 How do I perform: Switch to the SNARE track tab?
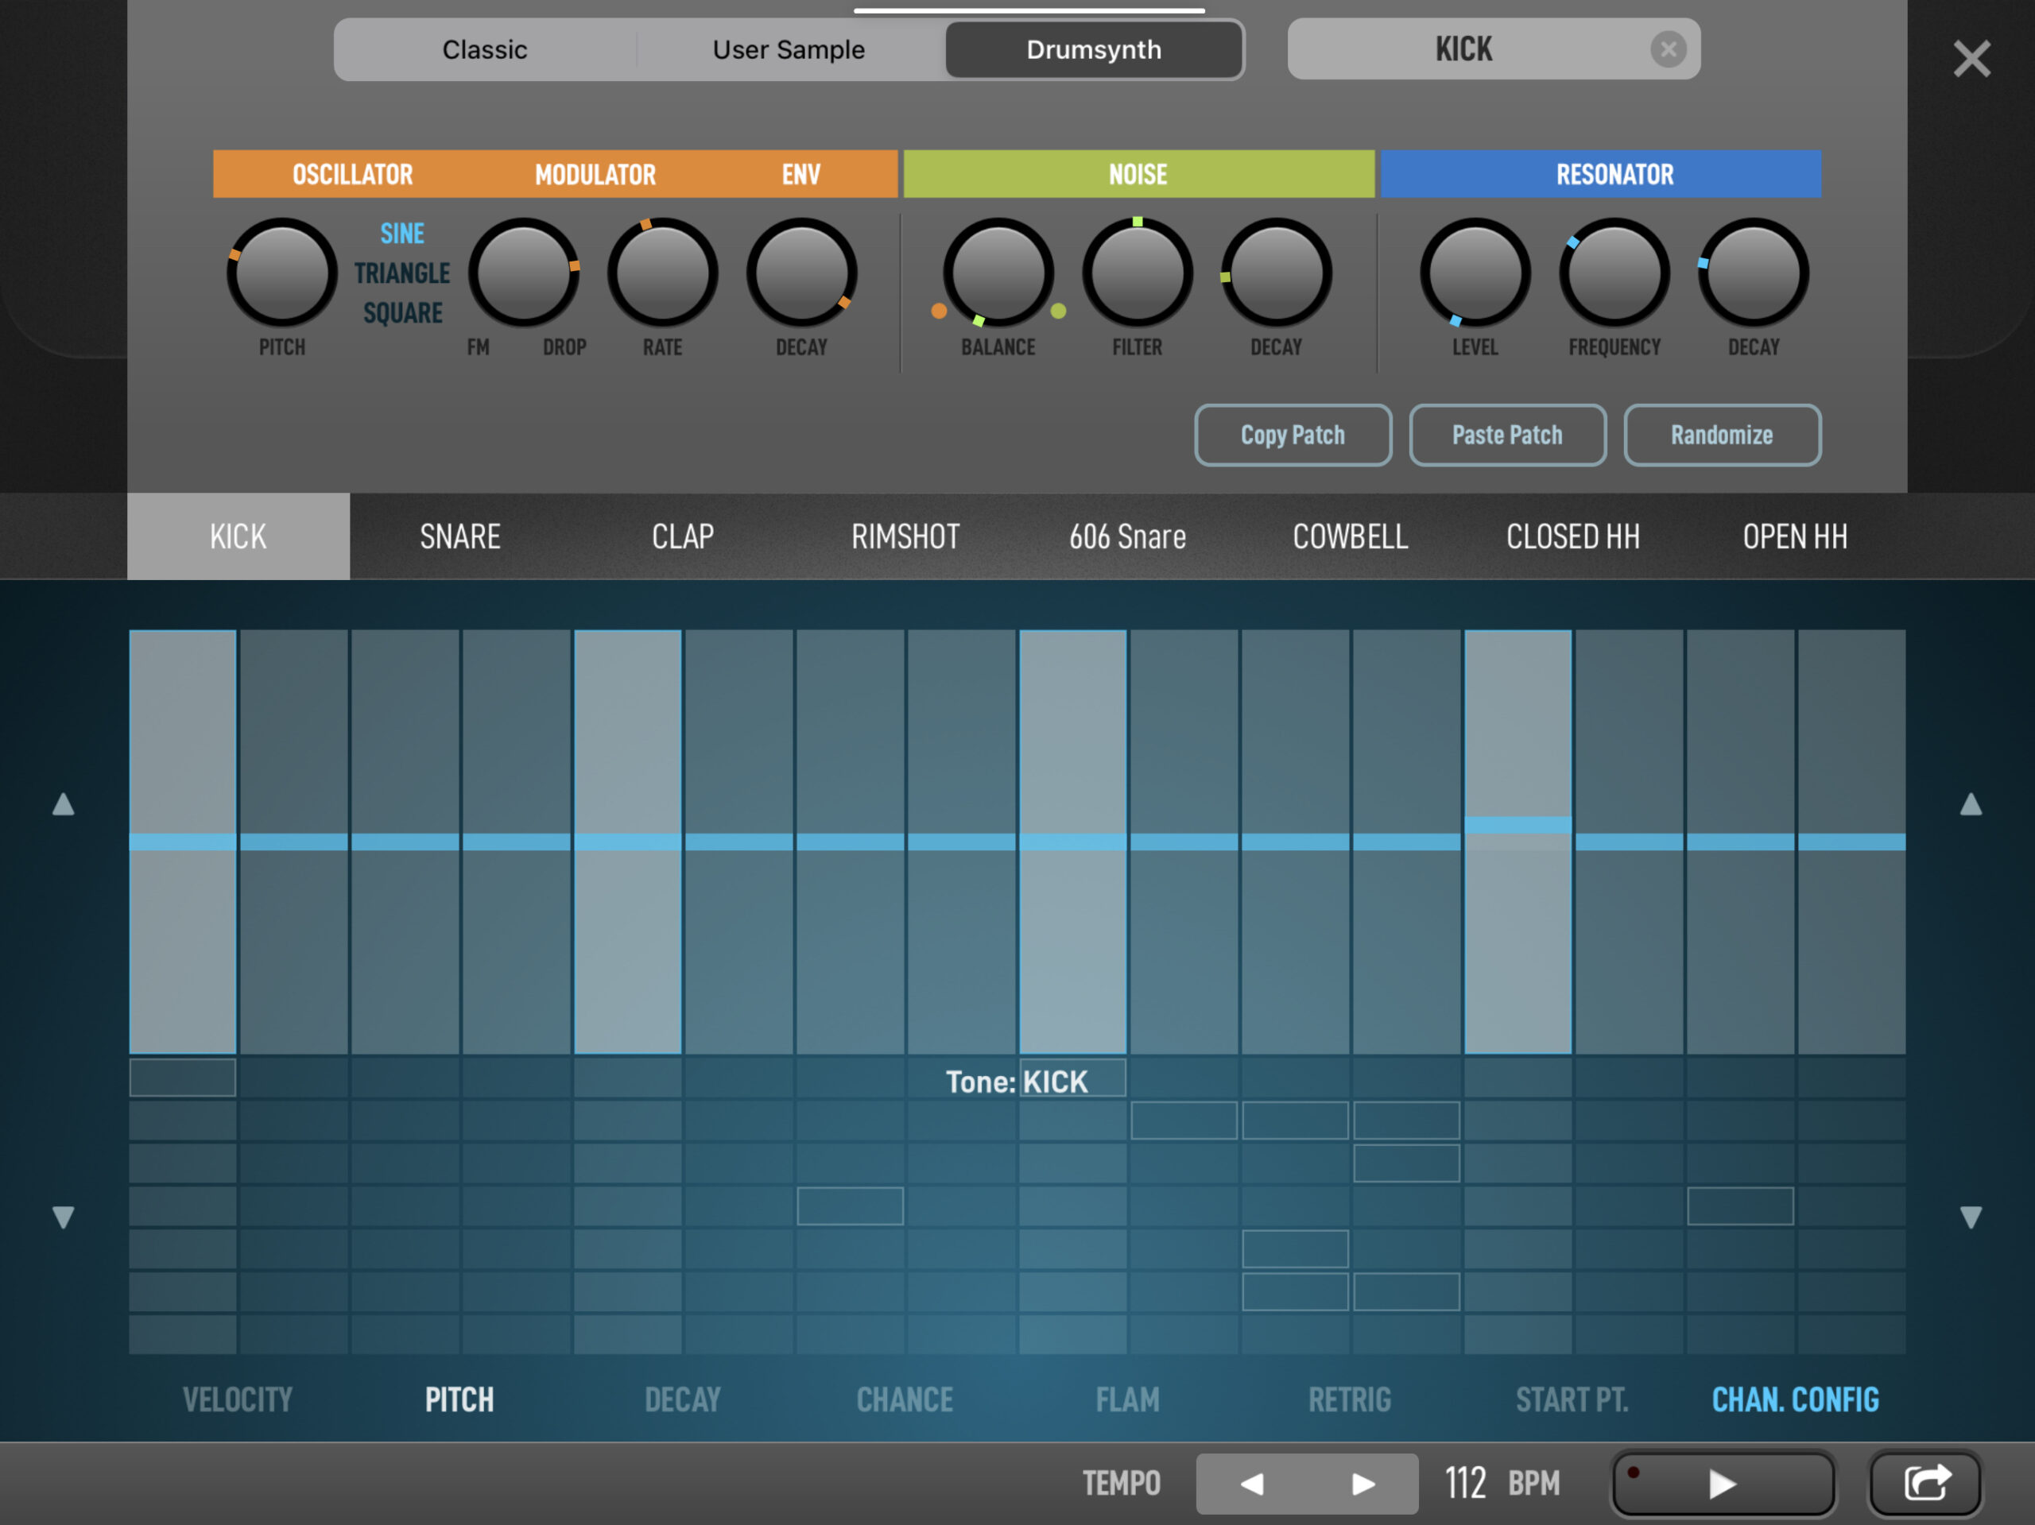[459, 536]
